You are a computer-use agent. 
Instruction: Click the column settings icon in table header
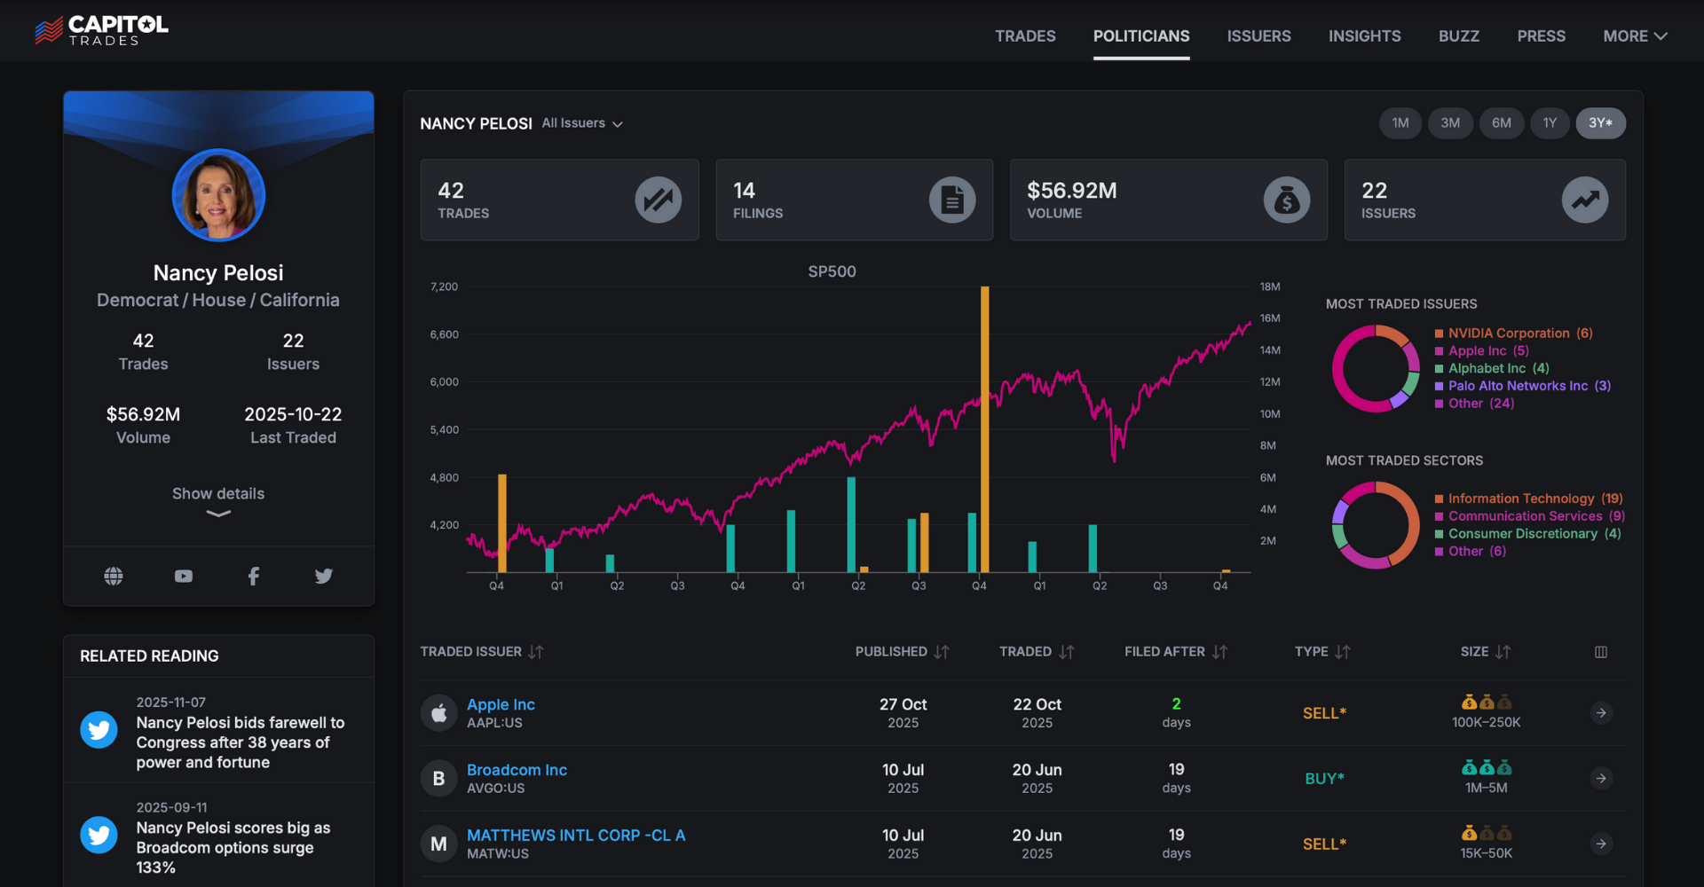pos(1601,652)
